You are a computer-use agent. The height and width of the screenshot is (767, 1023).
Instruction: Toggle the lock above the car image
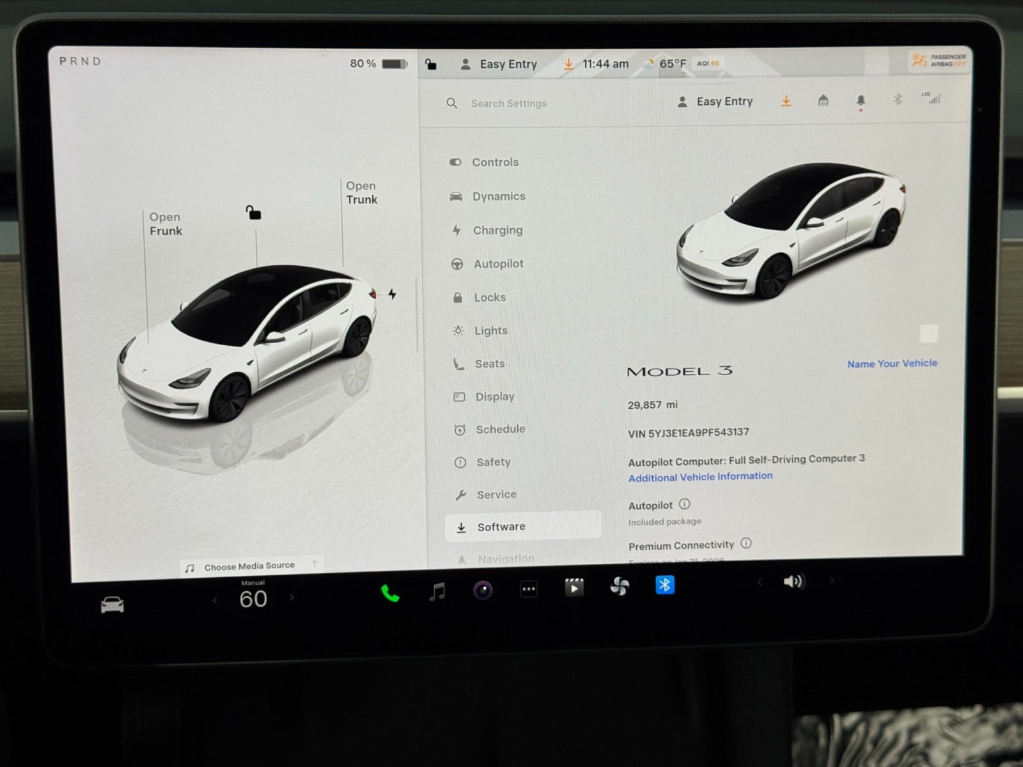pyautogui.click(x=253, y=212)
